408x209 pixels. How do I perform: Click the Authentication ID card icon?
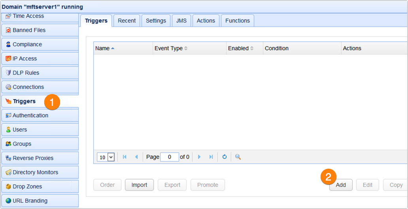[x=8, y=115]
